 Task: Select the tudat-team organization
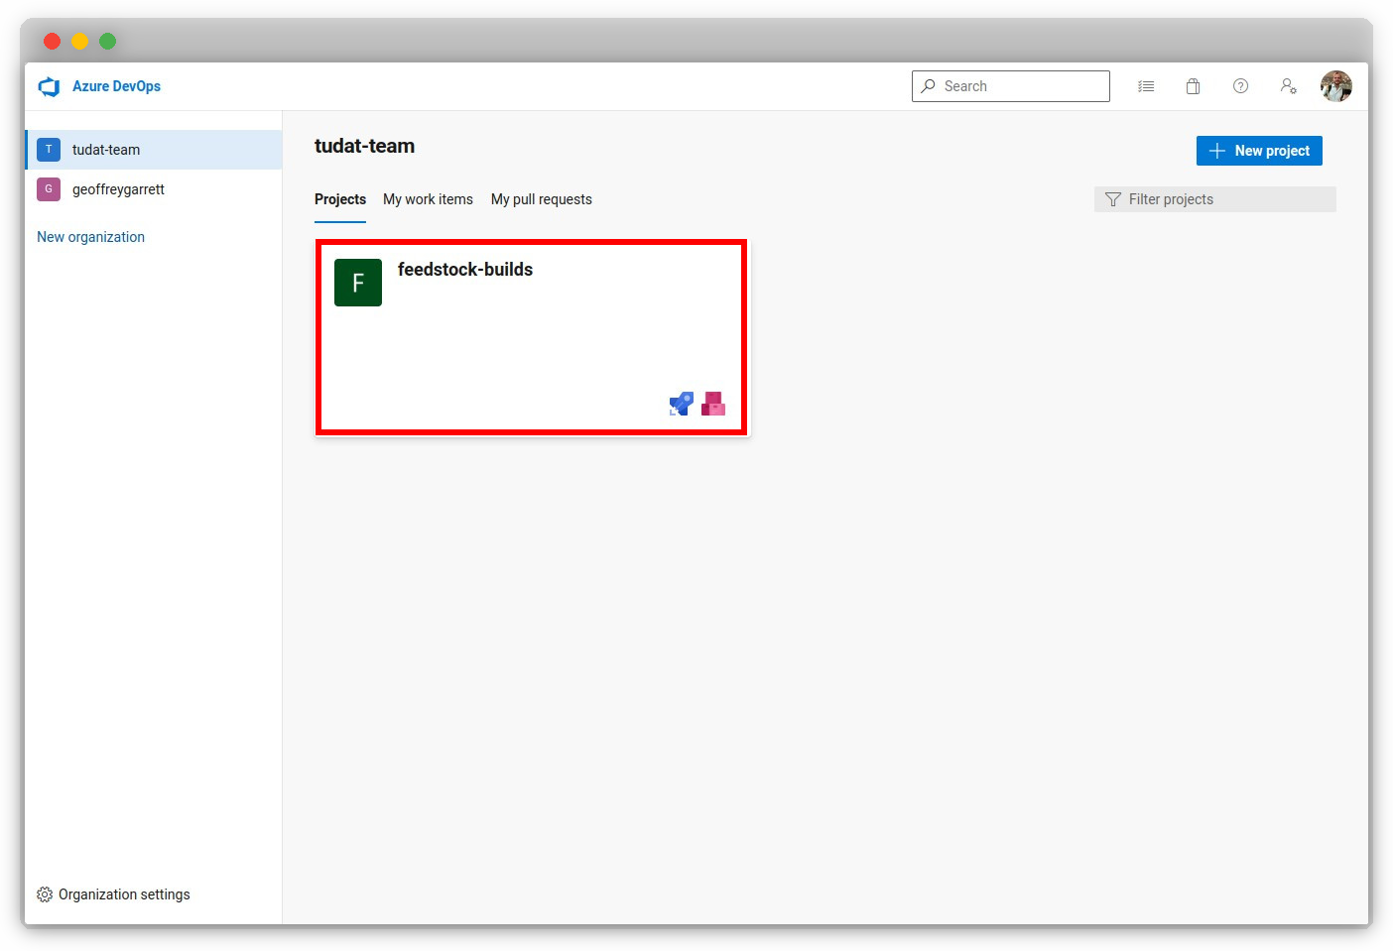tap(154, 150)
